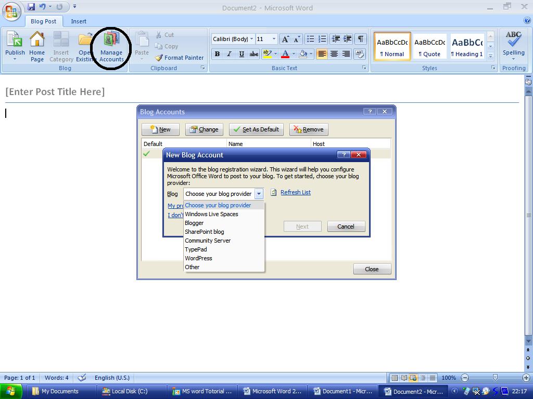Viewport: 533px width, 399px height.
Task: Toggle bold formatting
Action: click(217, 54)
